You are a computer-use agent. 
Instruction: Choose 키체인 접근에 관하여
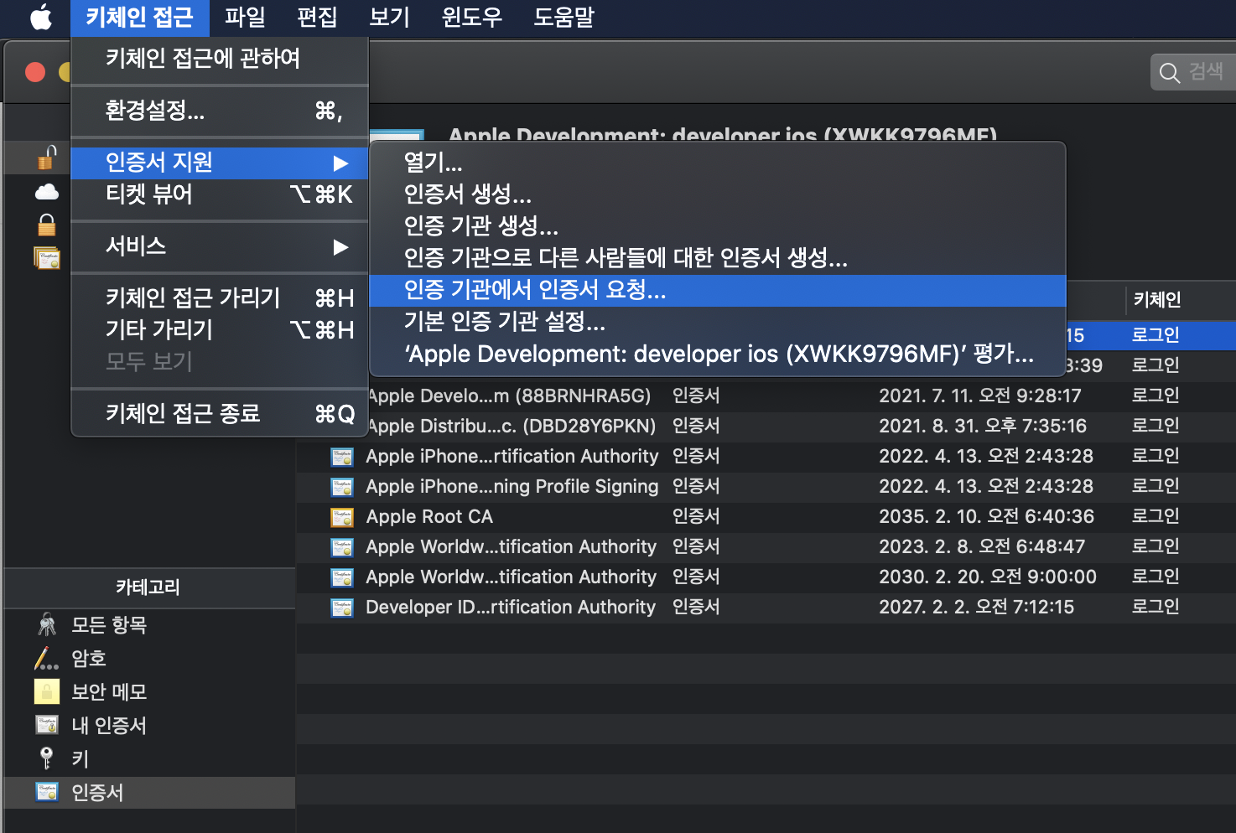[220, 58]
